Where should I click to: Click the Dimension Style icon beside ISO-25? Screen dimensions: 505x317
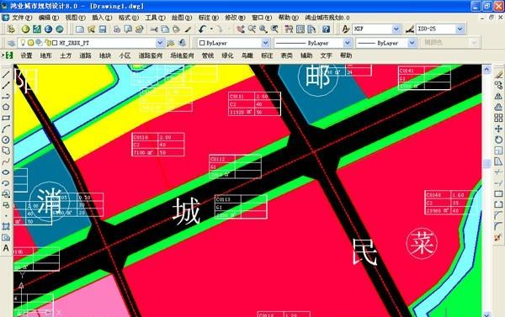[x=410, y=29]
